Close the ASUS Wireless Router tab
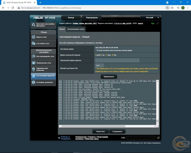Viewport: 191px width, 153px height. pyautogui.click(x=34, y=3)
